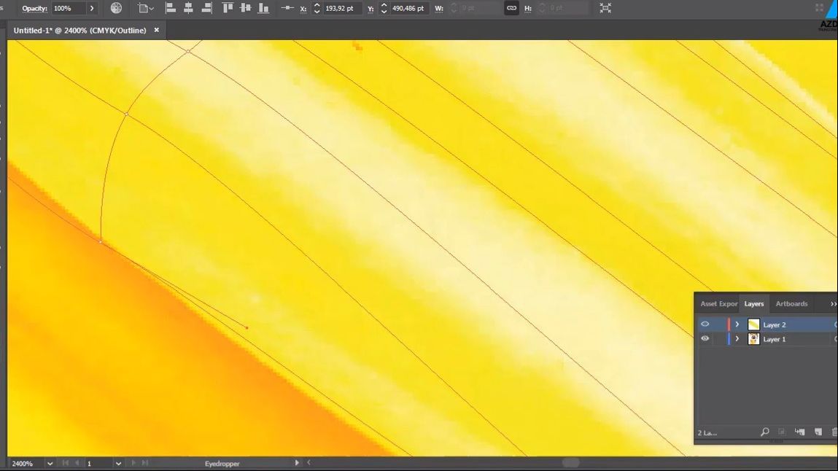This screenshot has height=471, width=838.
Task: Click the Vertical Align Bottom icon
Action: [263, 8]
